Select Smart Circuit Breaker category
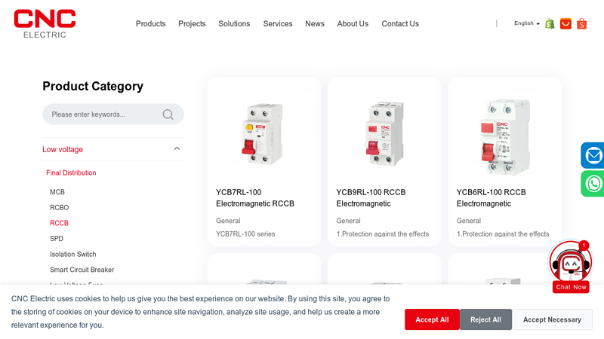The width and height of the screenshot is (604, 339). pos(82,270)
